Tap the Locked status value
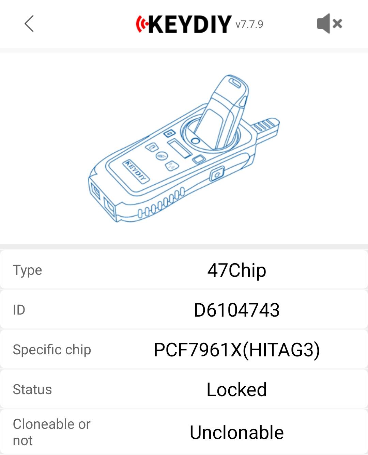Viewport: 368px width, 455px height. [x=237, y=389]
